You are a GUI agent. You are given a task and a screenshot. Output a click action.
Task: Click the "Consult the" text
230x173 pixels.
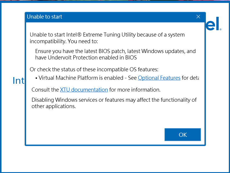tap(45, 90)
